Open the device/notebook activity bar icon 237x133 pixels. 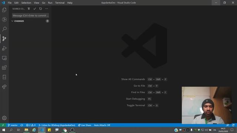pos(4,77)
